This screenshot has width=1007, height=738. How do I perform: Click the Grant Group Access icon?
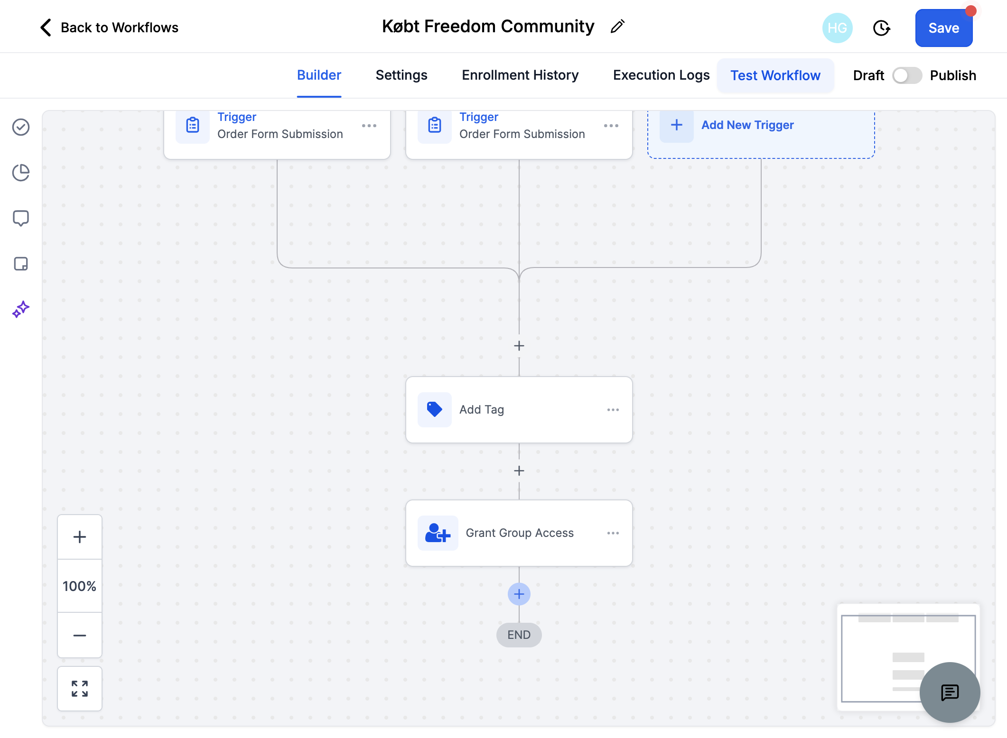(438, 533)
